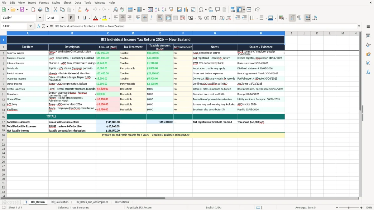Toggle Bold formatting
This screenshot has height=210, width=374.
[71, 18]
